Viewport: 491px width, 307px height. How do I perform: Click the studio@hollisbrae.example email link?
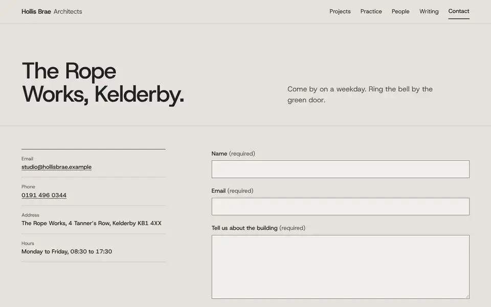click(56, 167)
